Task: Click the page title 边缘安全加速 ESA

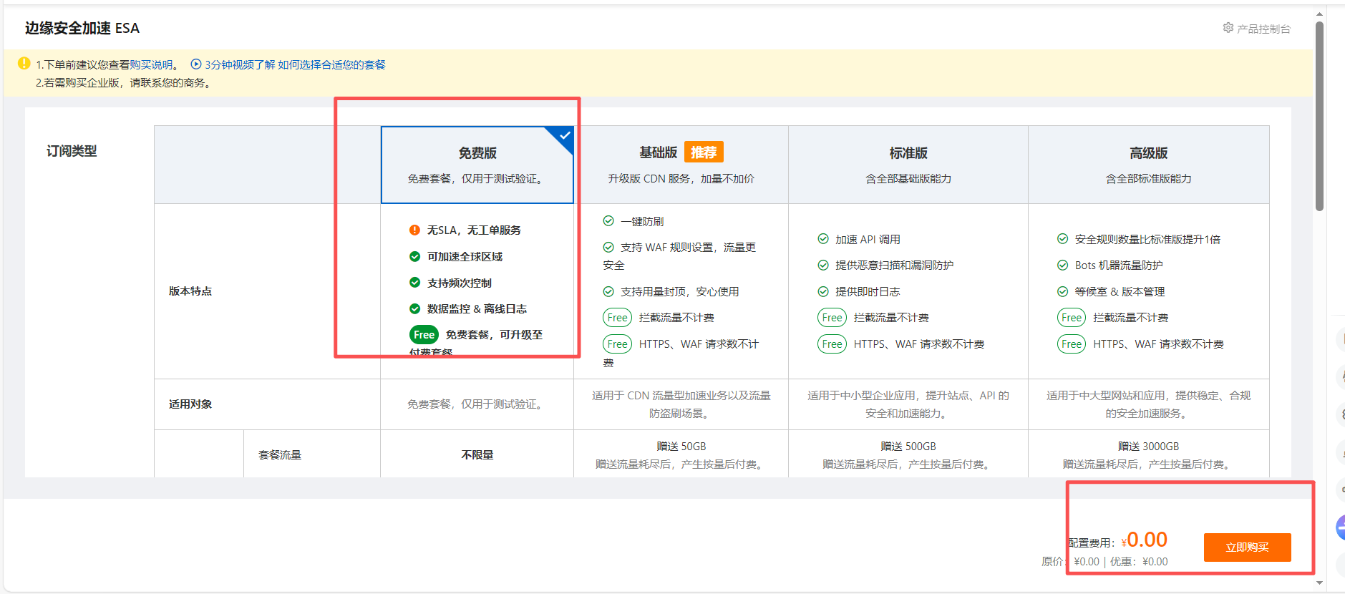Action: click(82, 28)
